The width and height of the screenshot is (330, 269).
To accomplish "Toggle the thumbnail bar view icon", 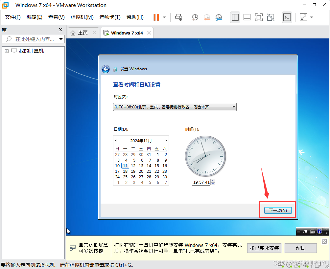I will pos(247,17).
